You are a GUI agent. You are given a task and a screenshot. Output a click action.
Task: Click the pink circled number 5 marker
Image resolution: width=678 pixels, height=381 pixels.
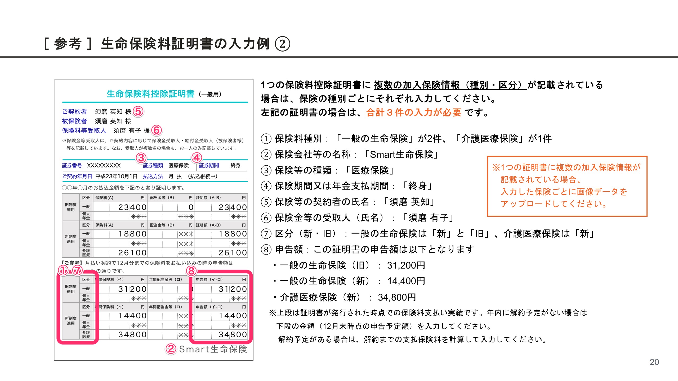coord(138,111)
